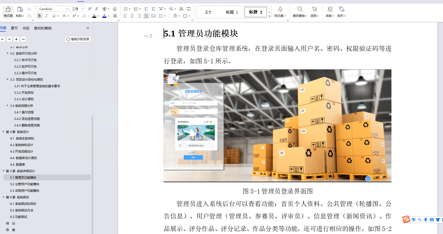
Task: Switch to the 章节 sidebar tab
Action: 14,28
